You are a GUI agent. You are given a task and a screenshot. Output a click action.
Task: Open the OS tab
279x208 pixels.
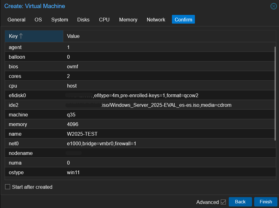38,20
